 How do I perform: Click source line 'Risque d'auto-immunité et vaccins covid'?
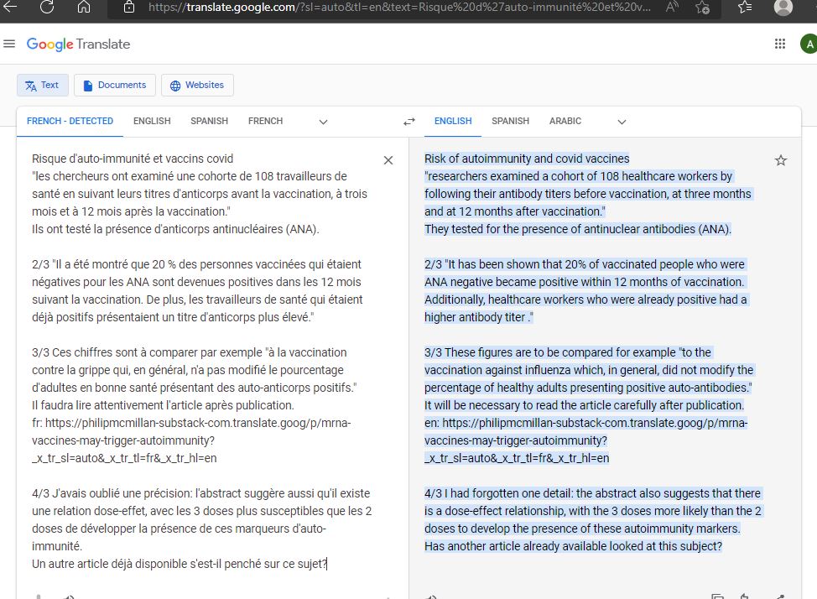point(133,159)
